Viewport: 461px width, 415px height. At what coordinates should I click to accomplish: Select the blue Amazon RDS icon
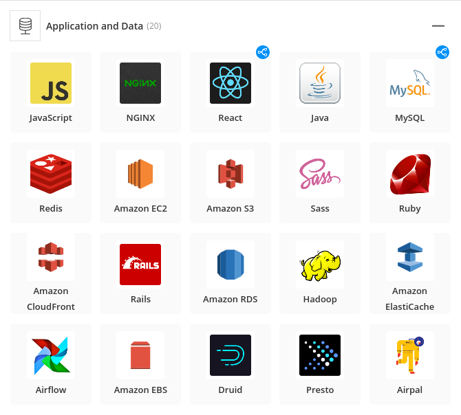point(231,265)
